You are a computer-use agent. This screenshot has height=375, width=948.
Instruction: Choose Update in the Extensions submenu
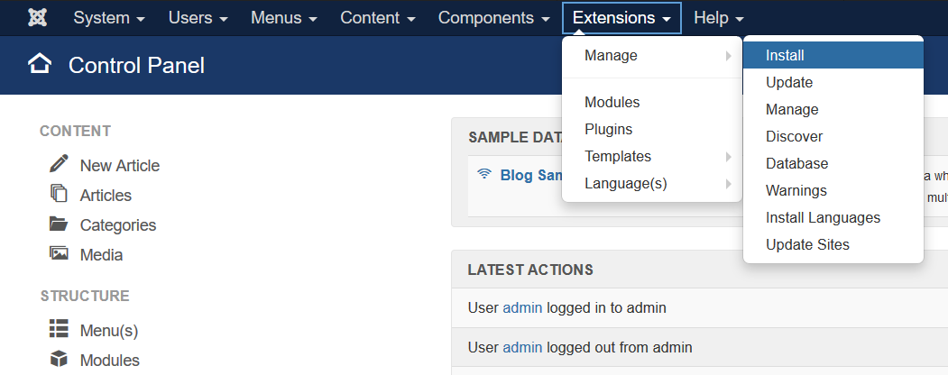(789, 83)
